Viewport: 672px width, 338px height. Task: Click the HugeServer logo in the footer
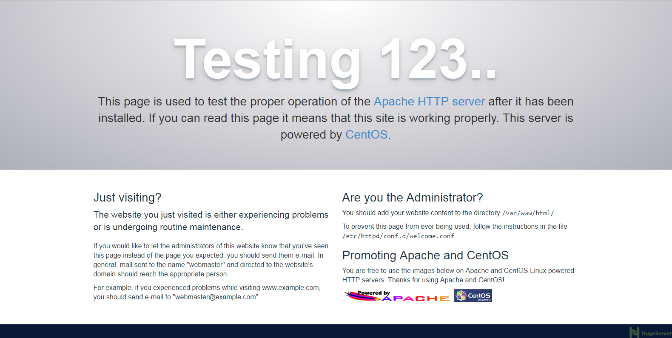pos(650,332)
